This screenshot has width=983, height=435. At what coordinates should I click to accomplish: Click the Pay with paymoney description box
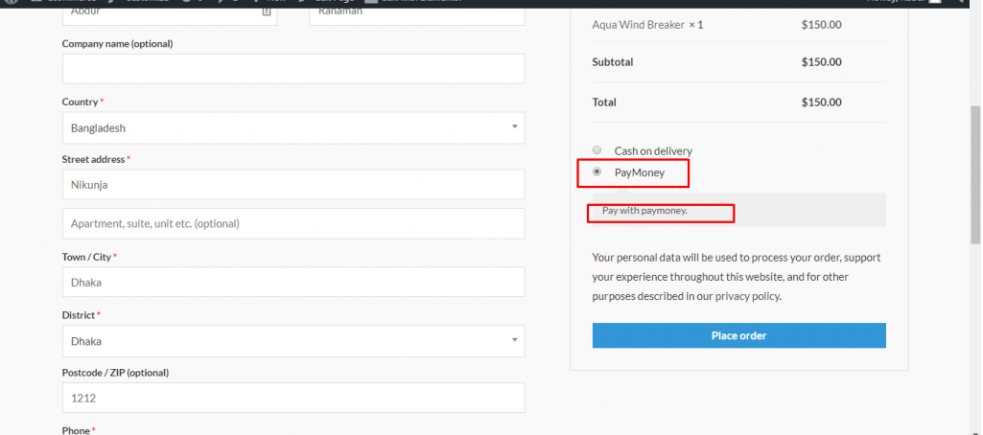[x=738, y=210]
